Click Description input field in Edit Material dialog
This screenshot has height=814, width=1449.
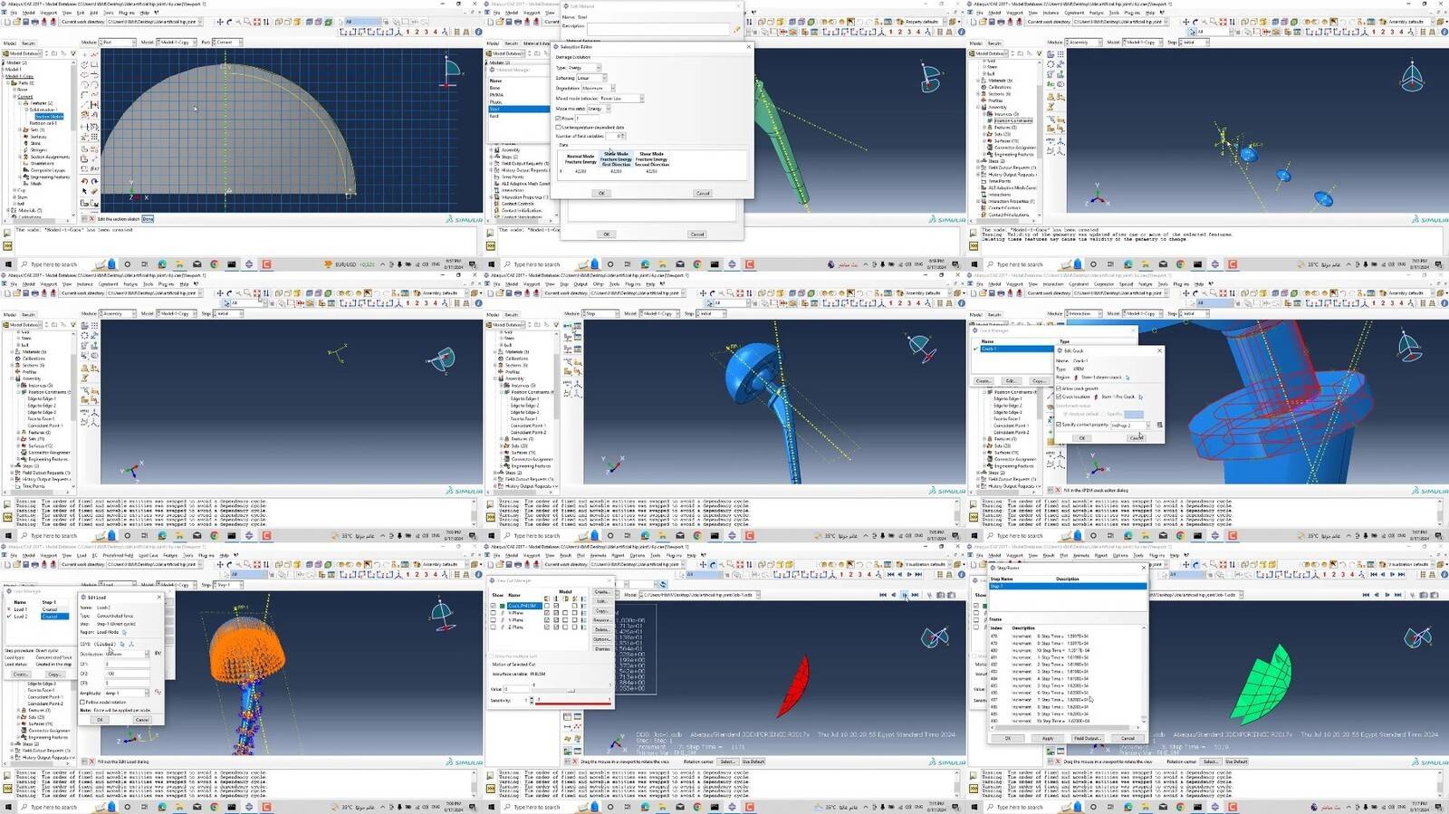coord(657,29)
